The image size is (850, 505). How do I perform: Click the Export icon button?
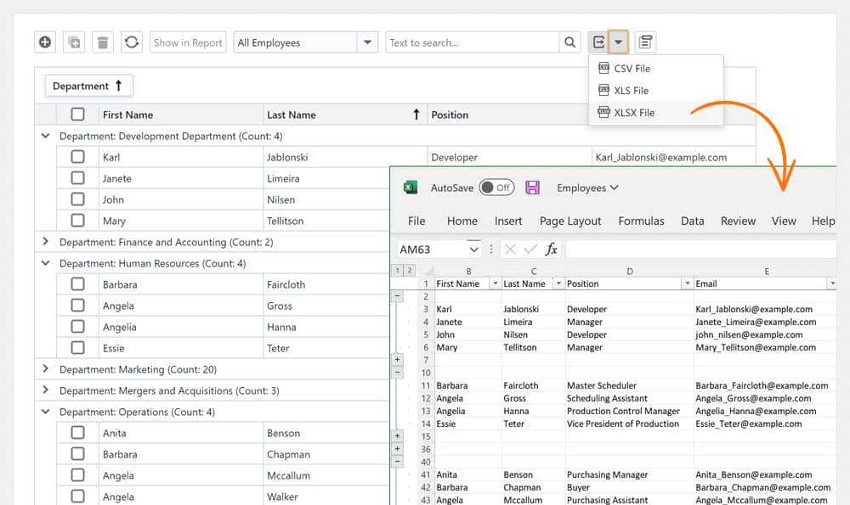[598, 42]
